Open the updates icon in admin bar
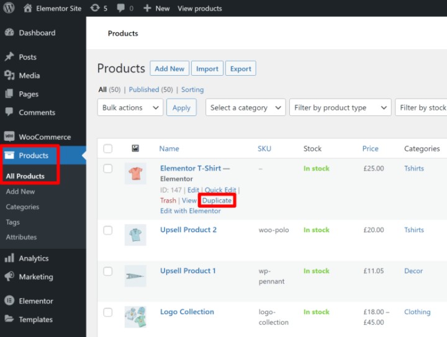The height and width of the screenshot is (337, 447). tap(94, 8)
